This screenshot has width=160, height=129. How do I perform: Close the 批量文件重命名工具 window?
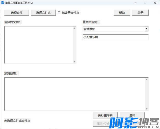point(155,3)
